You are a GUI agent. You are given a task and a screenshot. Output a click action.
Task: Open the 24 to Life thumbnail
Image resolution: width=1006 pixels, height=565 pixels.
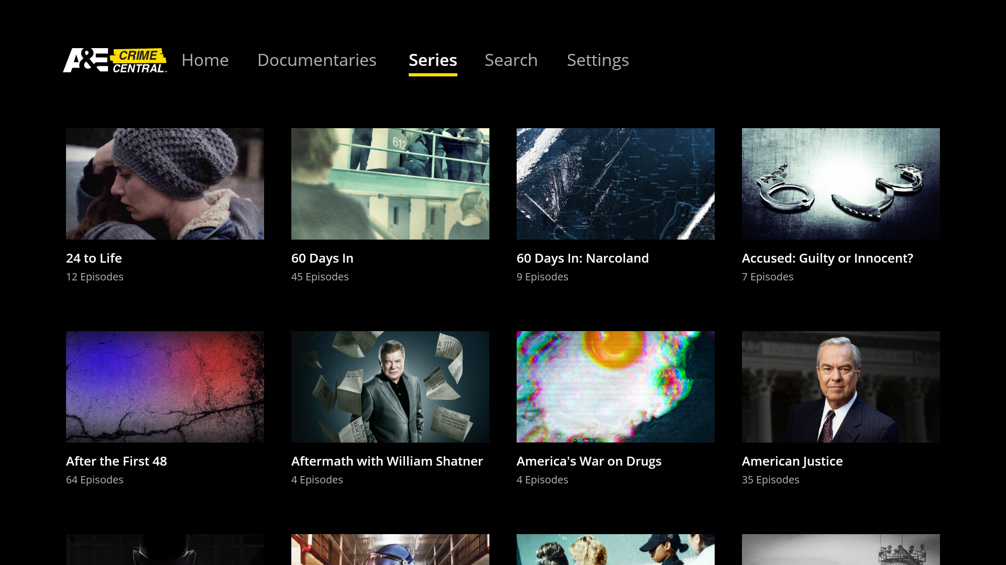coord(165,184)
